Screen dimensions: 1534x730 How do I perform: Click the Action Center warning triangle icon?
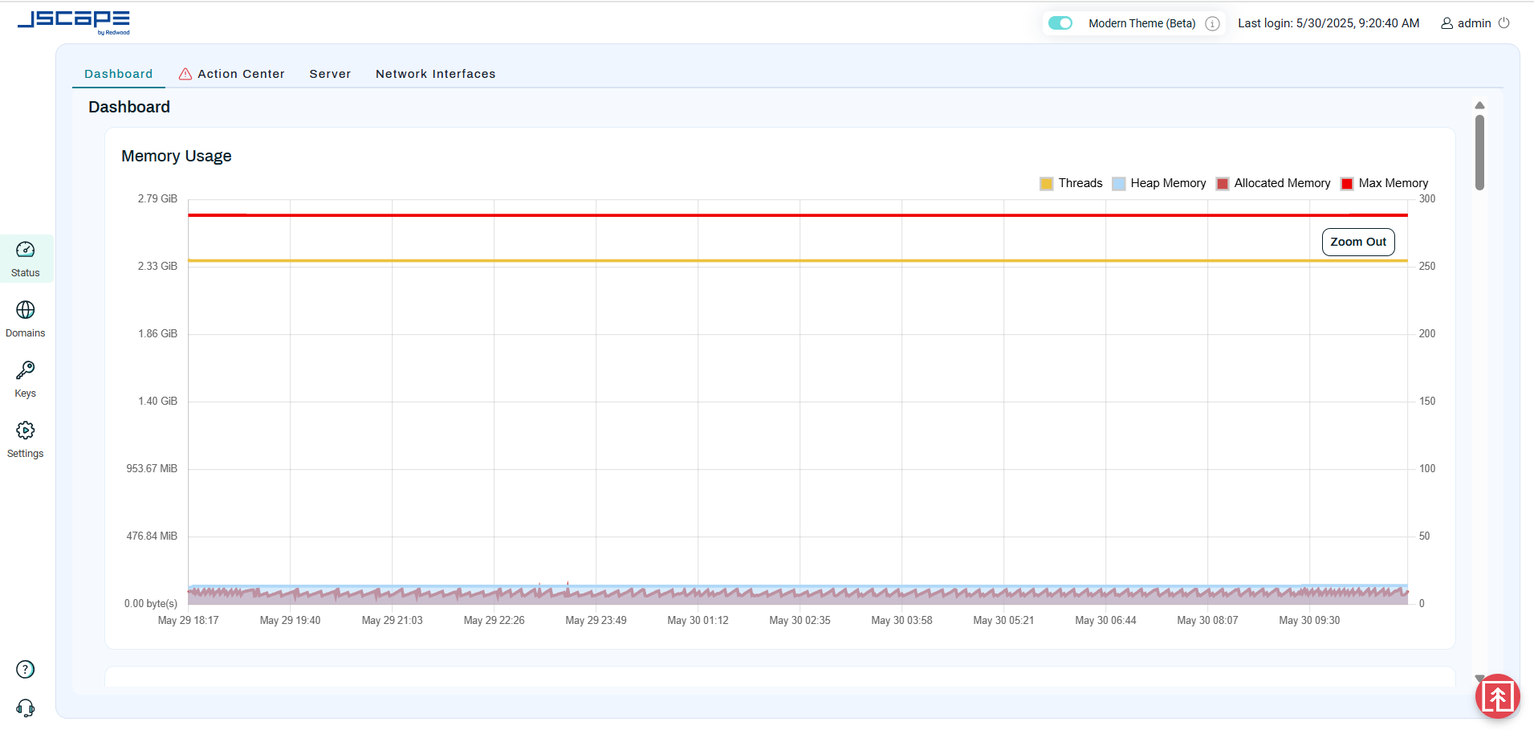coord(185,74)
